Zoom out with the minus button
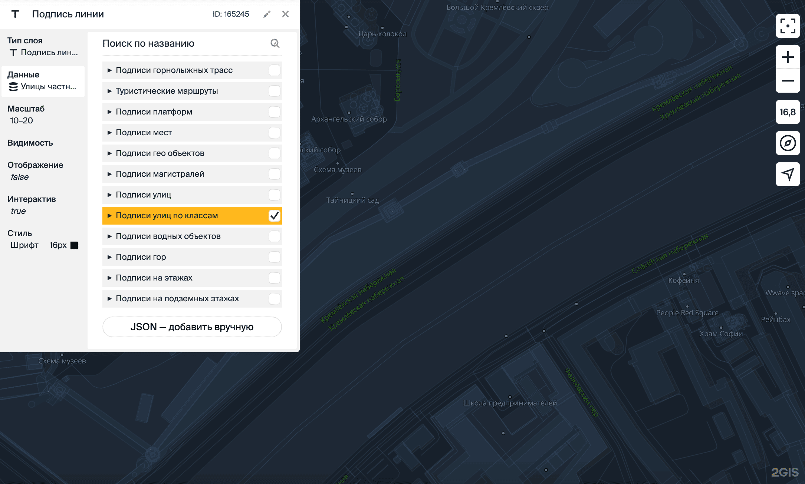The height and width of the screenshot is (484, 805). click(788, 81)
